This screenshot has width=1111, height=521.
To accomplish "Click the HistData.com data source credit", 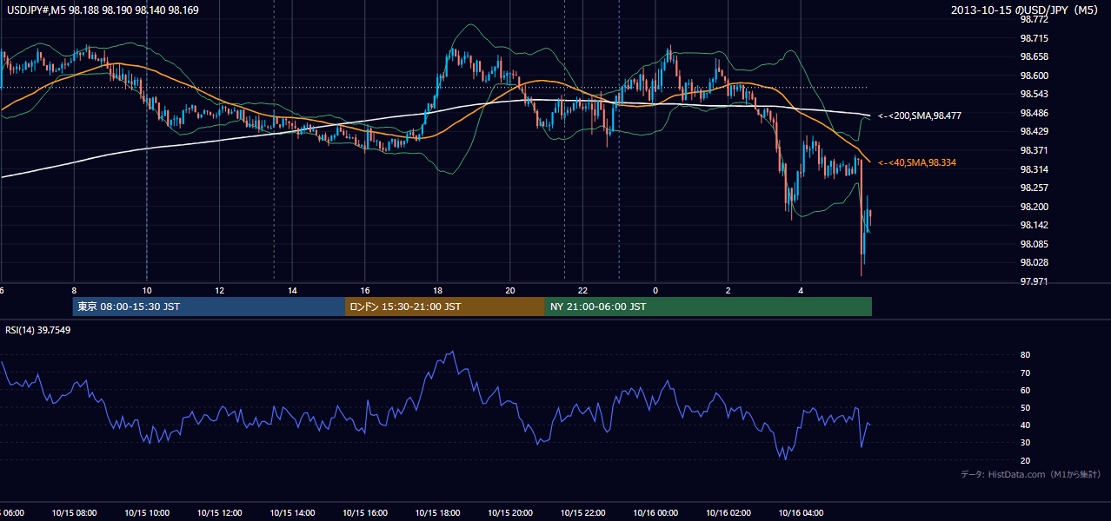I will coord(1031,474).
